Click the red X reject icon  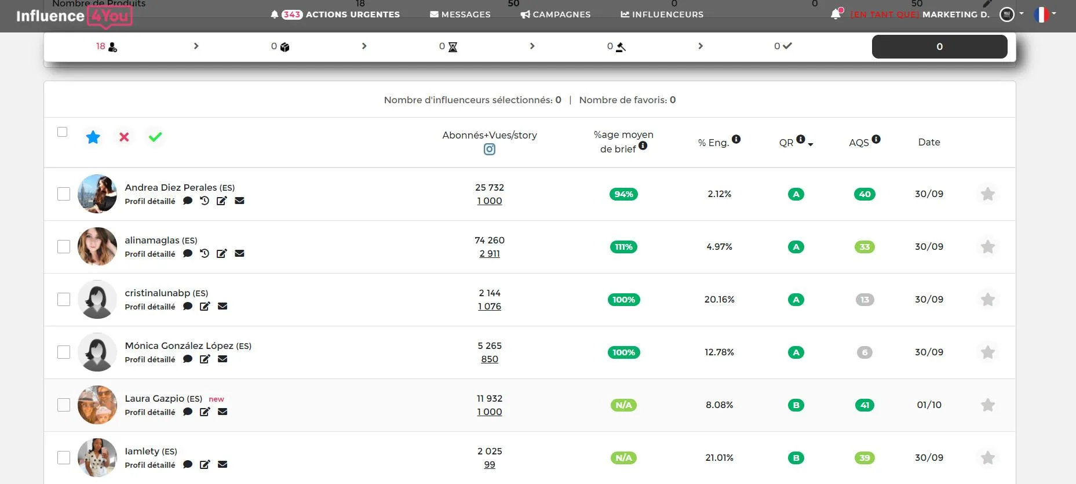click(124, 137)
